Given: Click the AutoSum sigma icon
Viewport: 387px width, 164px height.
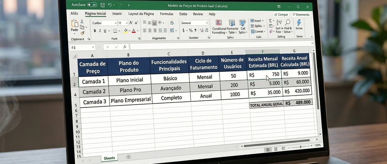Looking at the screenshot, I should (x=271, y=21).
